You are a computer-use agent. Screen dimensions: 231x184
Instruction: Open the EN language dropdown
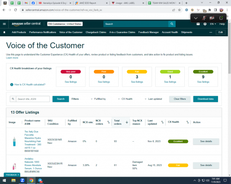(x=213, y=24)
